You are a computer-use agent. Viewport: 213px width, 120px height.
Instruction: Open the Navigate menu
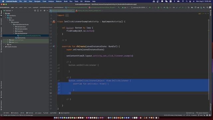37,1
